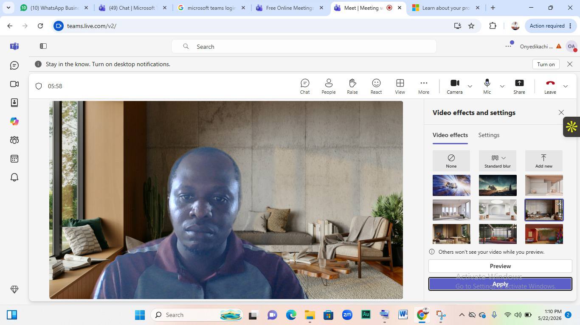Expand the Leave options chevron
The image size is (580, 325).
tap(566, 86)
